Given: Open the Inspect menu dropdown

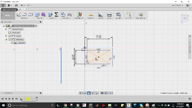Looking at the screenshot, I should tap(91, 18).
